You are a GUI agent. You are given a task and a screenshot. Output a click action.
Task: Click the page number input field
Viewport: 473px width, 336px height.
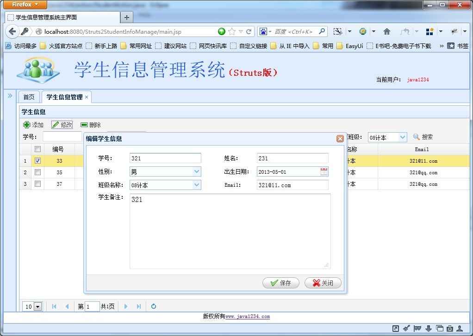coord(92,306)
